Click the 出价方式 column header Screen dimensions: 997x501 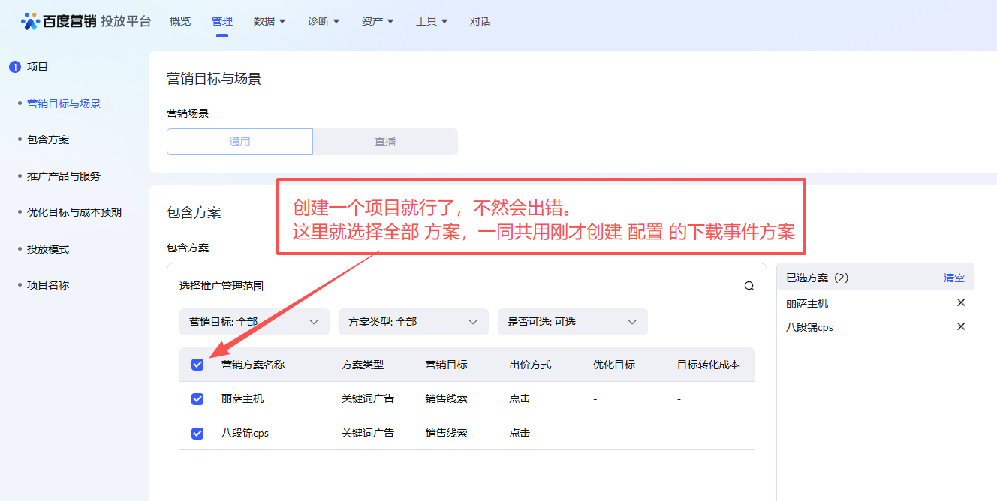pyautogui.click(x=531, y=364)
